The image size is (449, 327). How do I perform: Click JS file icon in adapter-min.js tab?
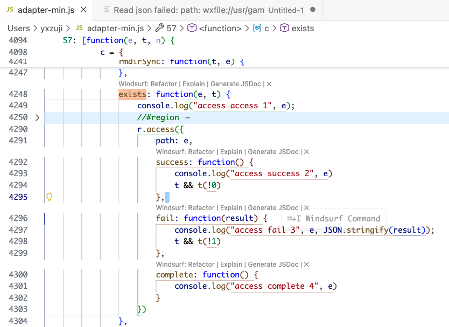tap(10, 10)
